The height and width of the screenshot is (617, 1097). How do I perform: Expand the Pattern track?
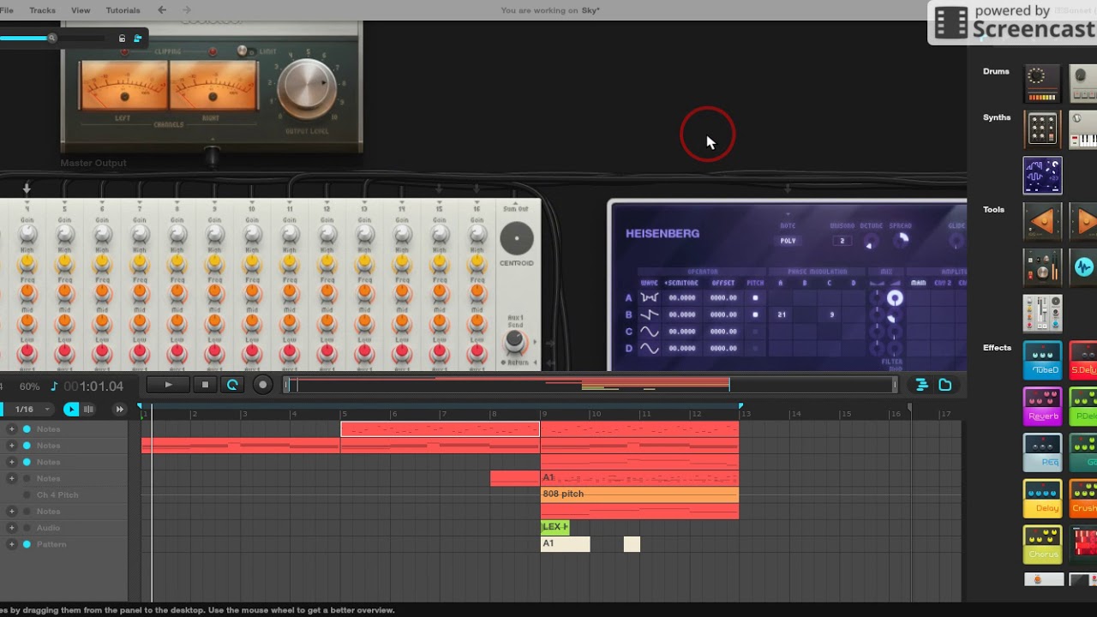pyautogui.click(x=11, y=544)
